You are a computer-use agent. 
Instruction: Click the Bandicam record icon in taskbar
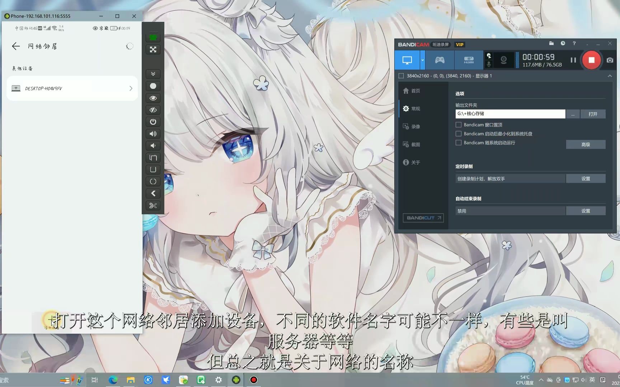(254, 380)
